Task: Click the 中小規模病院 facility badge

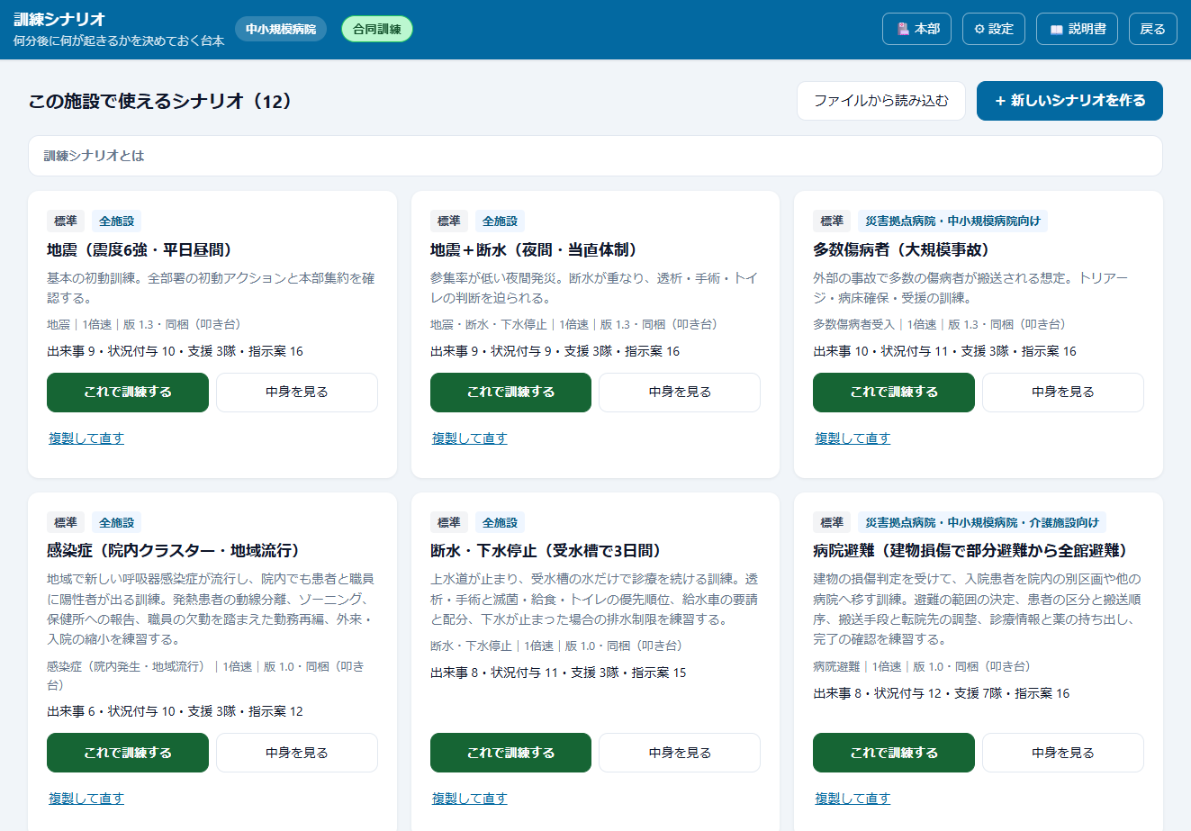Action: pyautogui.click(x=281, y=29)
